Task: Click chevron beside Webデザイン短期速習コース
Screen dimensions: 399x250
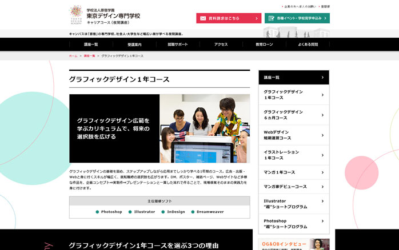Action: [x=322, y=135]
